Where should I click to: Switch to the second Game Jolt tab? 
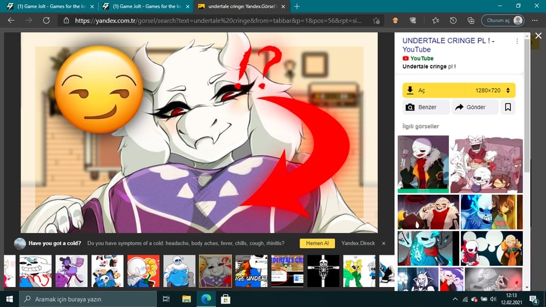pos(146,6)
